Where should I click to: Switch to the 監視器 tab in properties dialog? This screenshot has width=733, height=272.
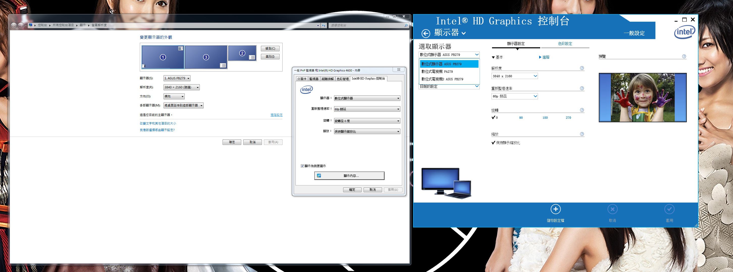(x=314, y=79)
